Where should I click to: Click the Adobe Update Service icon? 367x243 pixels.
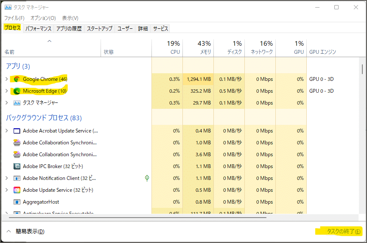pyautogui.click(x=17, y=190)
